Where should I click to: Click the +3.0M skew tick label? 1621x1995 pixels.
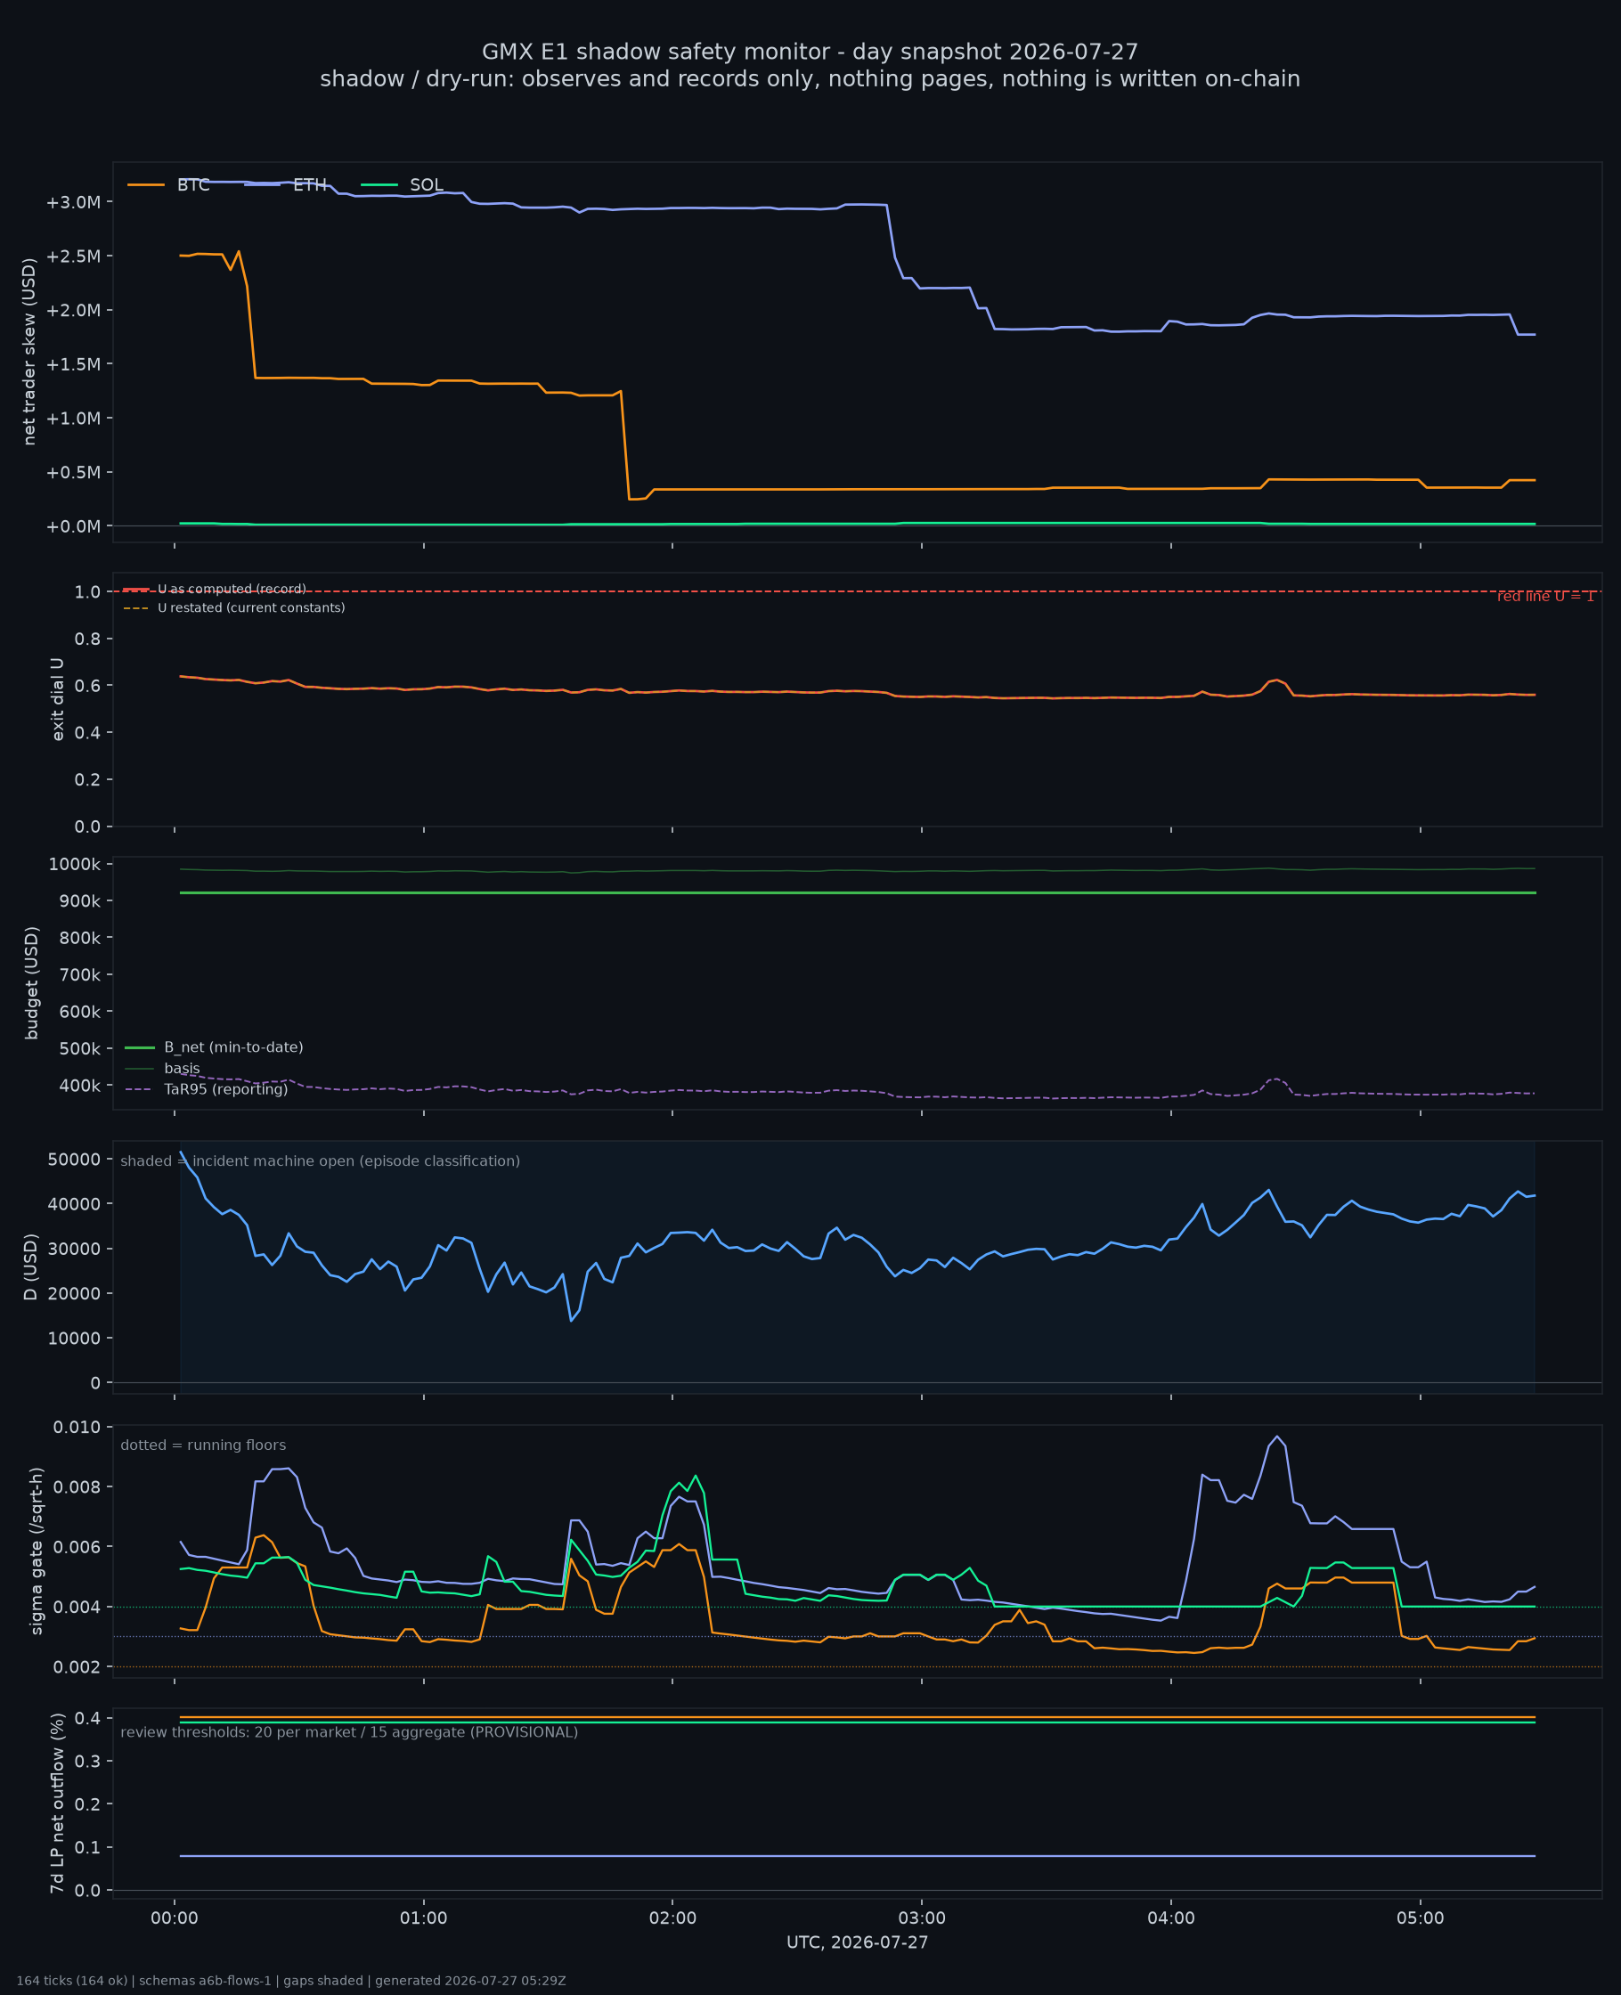pos(73,202)
